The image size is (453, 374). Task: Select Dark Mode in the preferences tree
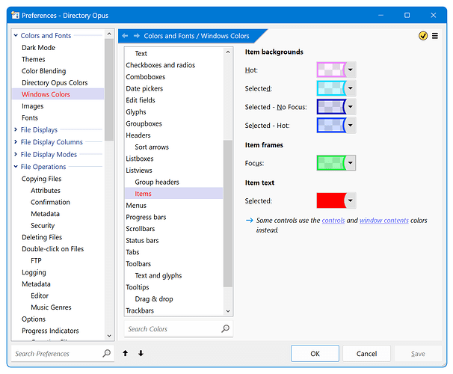coord(38,48)
